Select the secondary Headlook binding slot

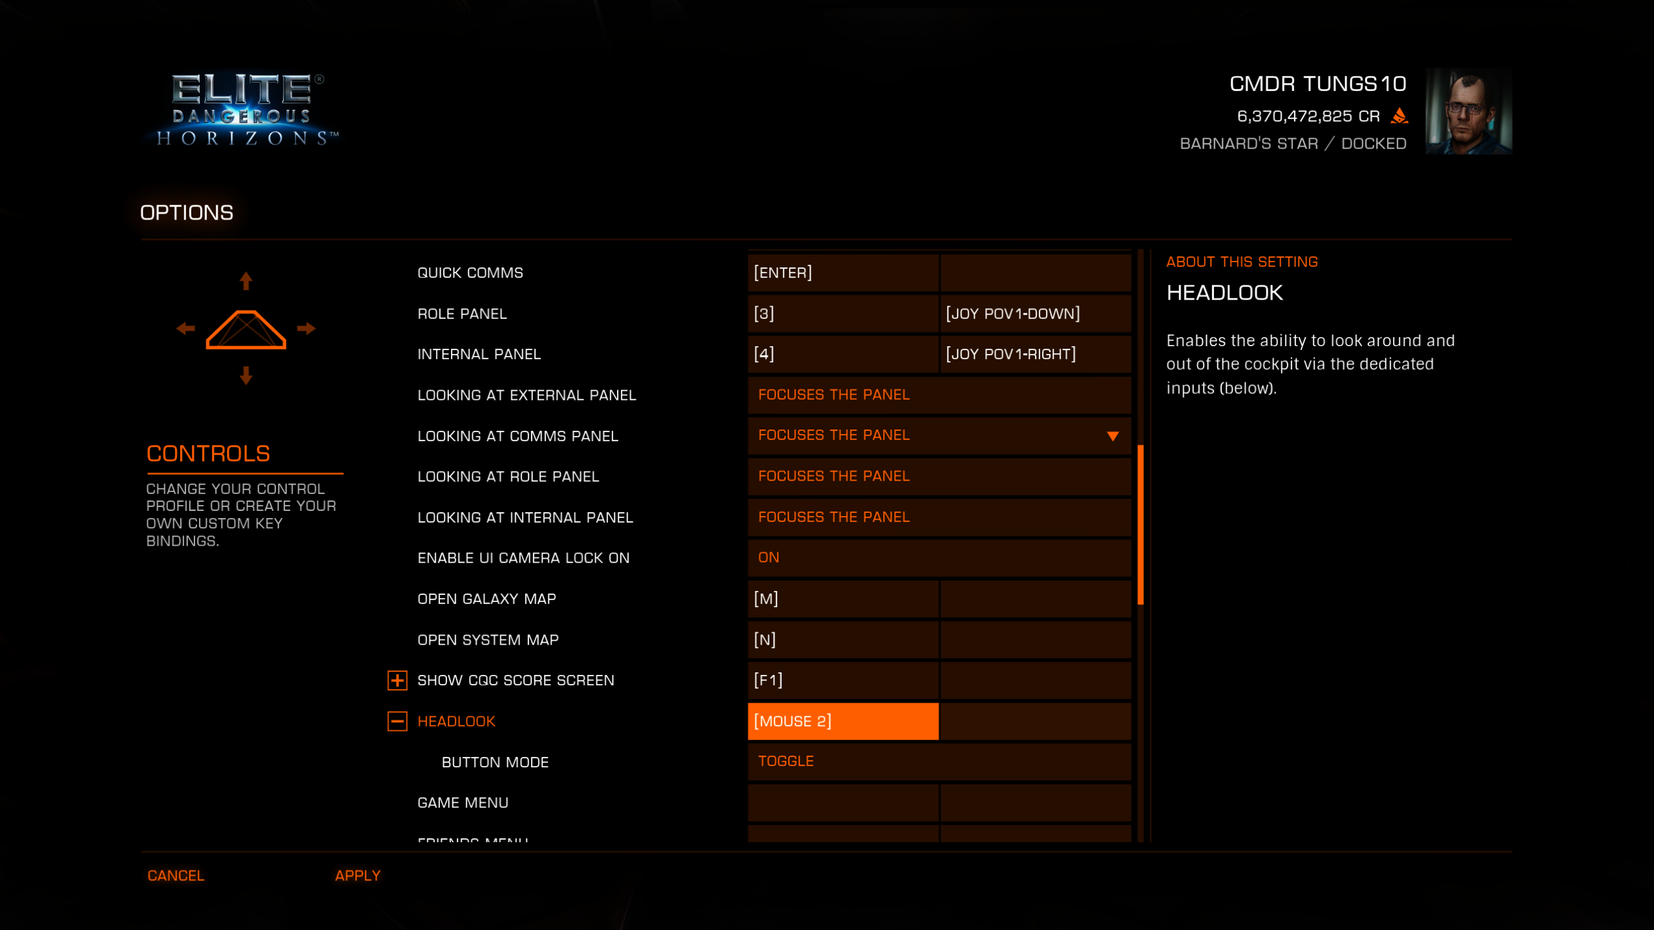click(x=1036, y=721)
